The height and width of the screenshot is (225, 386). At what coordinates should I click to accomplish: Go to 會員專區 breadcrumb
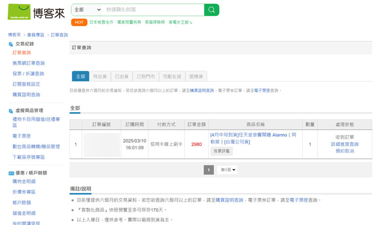(x=36, y=35)
